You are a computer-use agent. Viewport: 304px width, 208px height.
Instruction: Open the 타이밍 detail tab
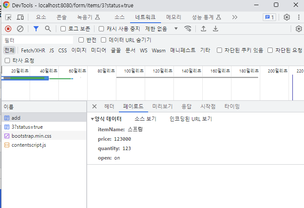pos(232,106)
